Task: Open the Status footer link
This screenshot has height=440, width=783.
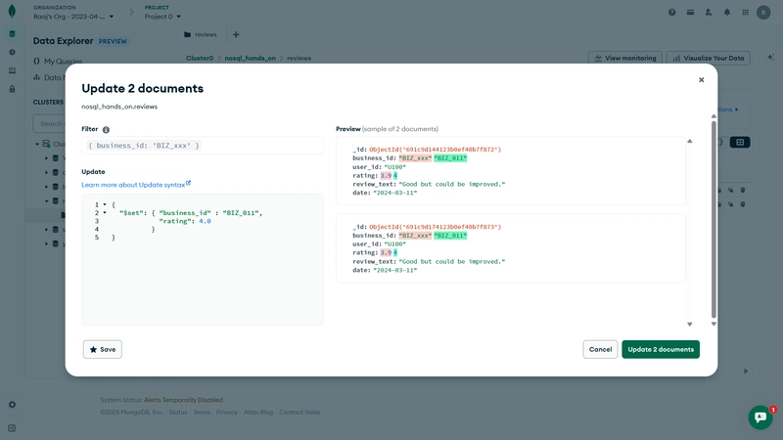Action: [x=178, y=412]
